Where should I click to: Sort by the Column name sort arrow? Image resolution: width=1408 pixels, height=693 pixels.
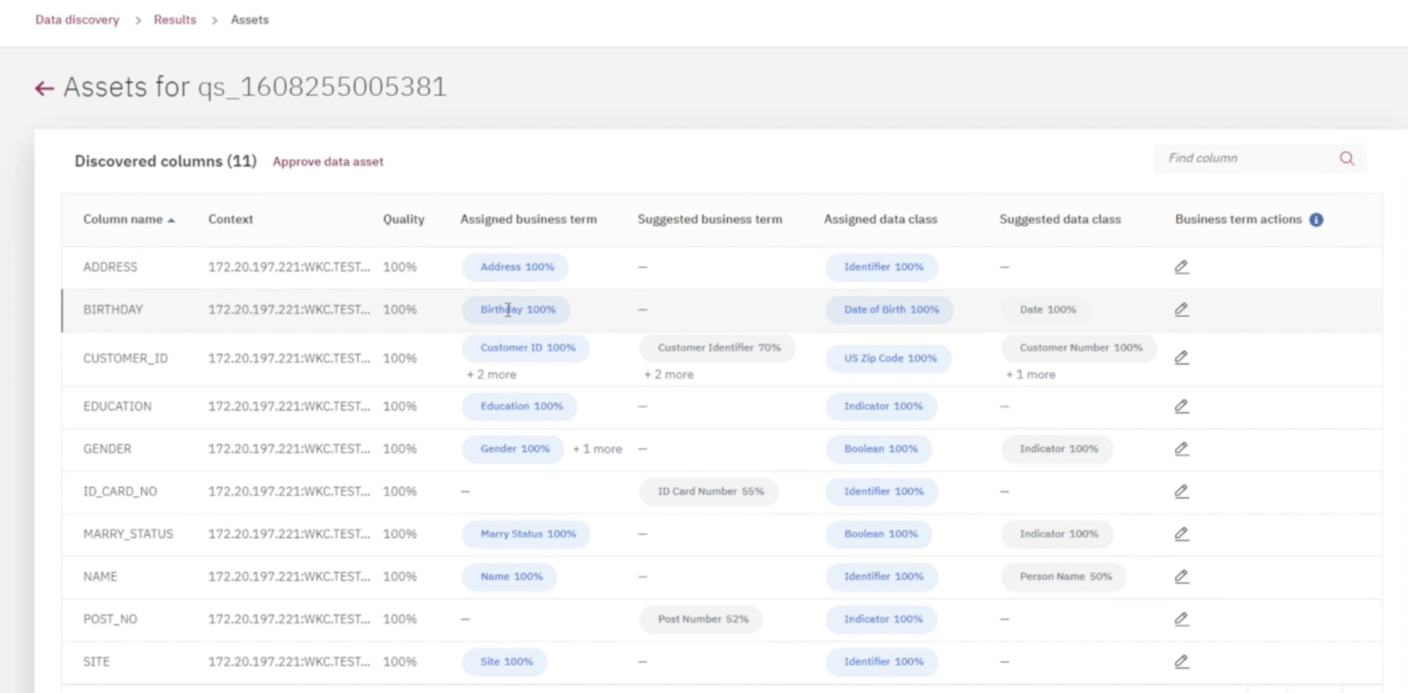[171, 220]
